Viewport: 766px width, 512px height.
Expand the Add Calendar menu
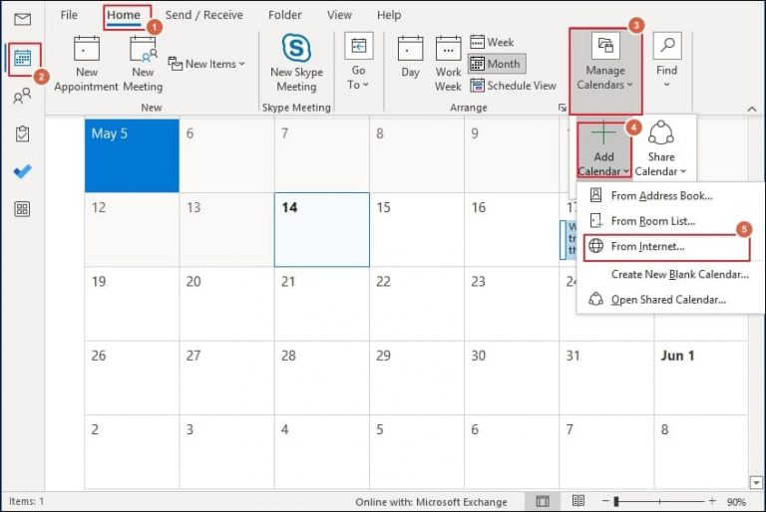click(603, 149)
